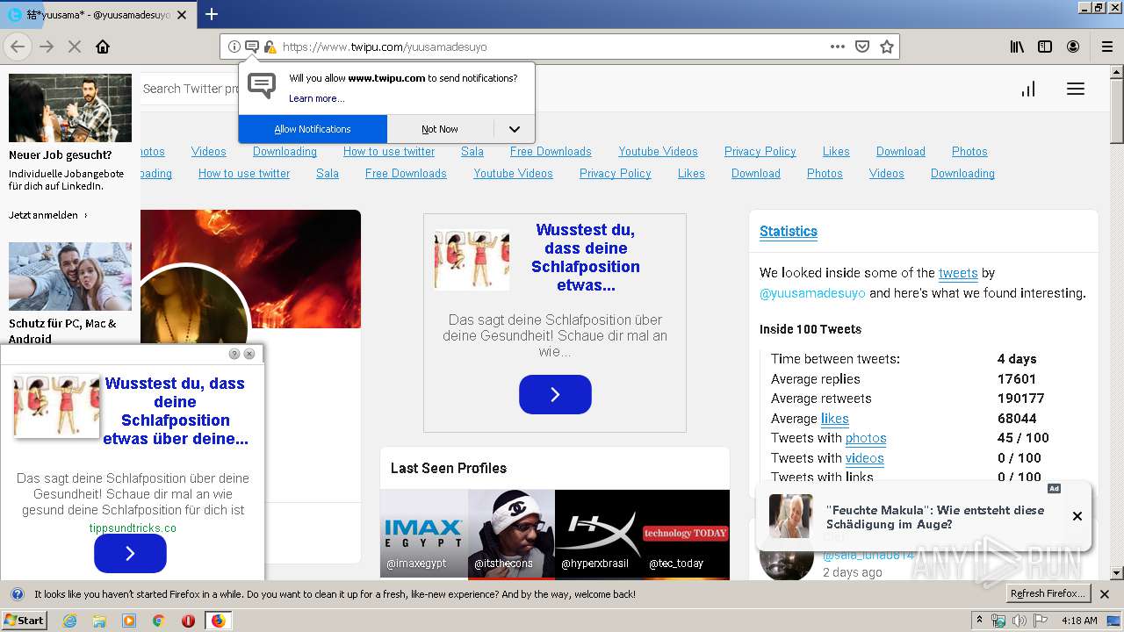Open the Firefox home page
The height and width of the screenshot is (632, 1124).
tap(103, 47)
